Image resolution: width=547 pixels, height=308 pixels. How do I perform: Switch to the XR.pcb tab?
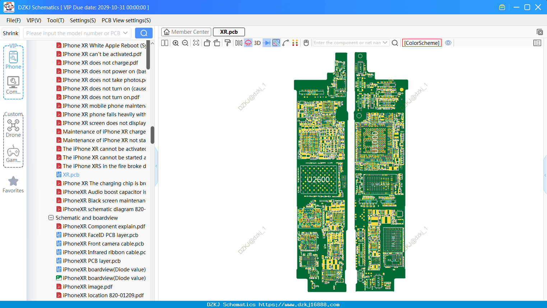(x=229, y=32)
